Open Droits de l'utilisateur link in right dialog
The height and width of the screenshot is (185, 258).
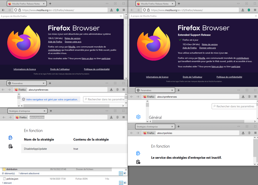tap(192, 77)
